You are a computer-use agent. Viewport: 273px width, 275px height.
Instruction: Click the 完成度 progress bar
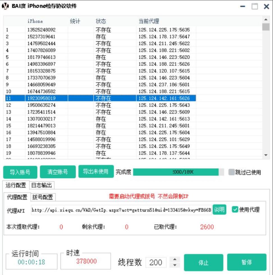tap(178, 172)
